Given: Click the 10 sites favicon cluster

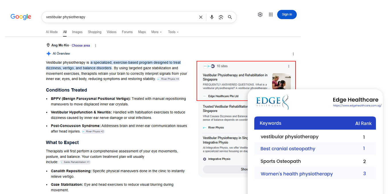Looking at the screenshot, I should pos(209,66).
